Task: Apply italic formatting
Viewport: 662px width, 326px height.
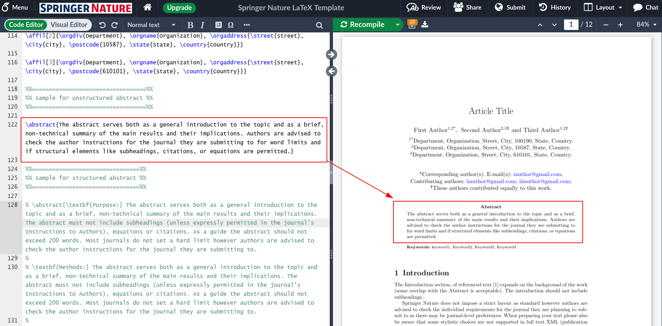Action: tap(202, 25)
